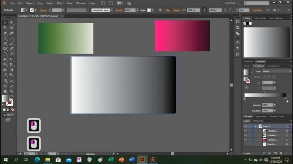The width and height of the screenshot is (293, 164).
Task: Toggle visibility of pink Linked sublayer
Action: pyautogui.click(x=245, y=140)
